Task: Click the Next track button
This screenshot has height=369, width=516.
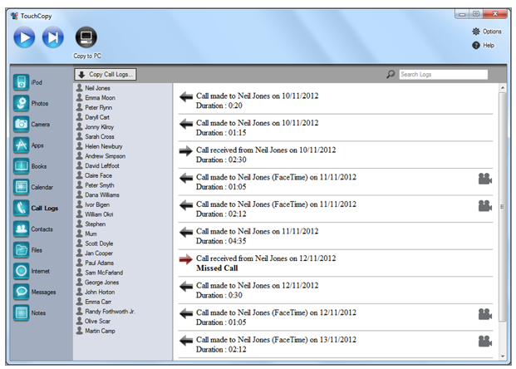Action: (53, 37)
